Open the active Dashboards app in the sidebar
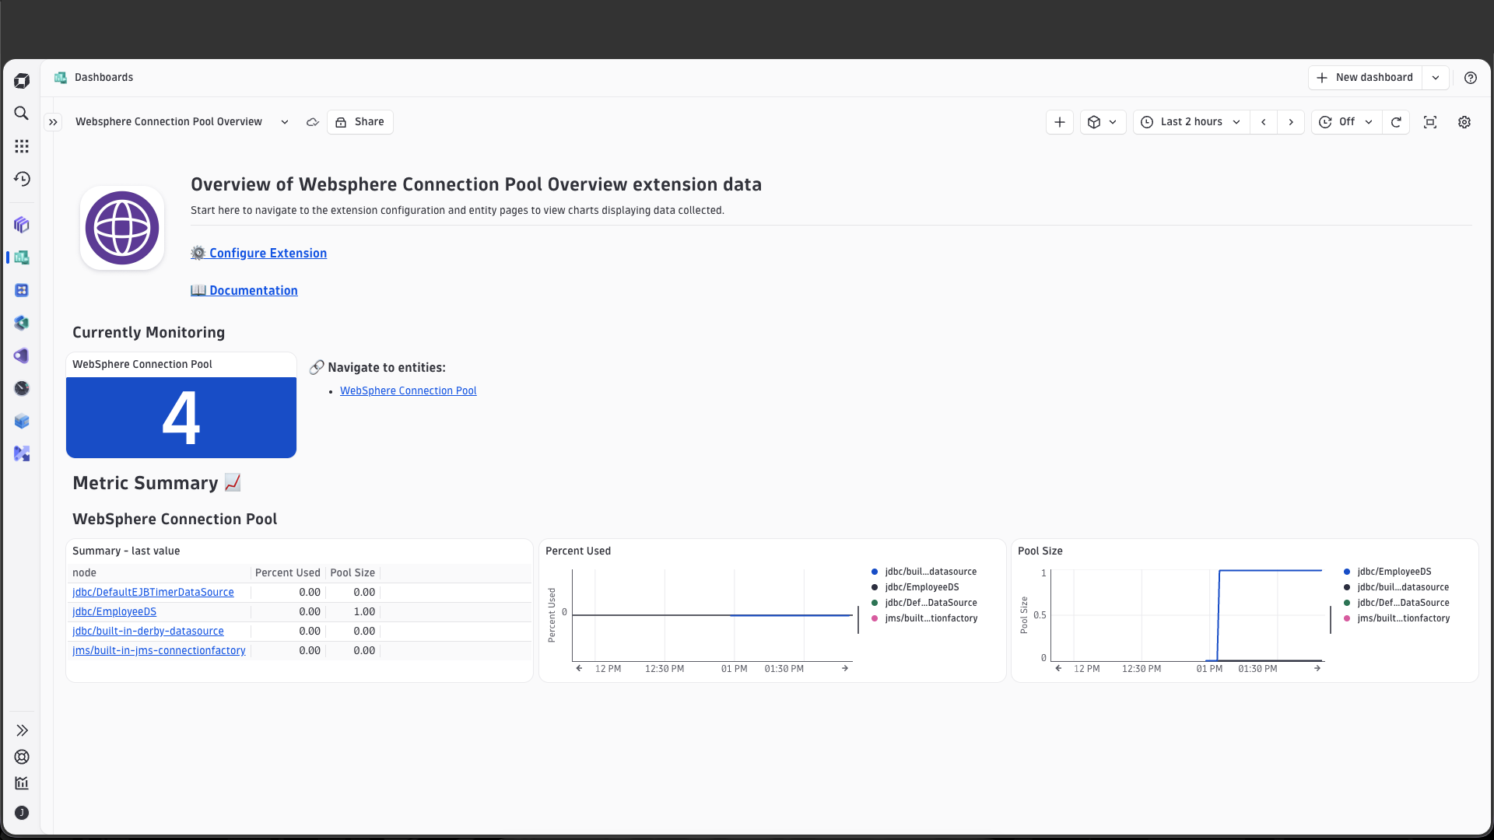1494x840 pixels. (22, 257)
